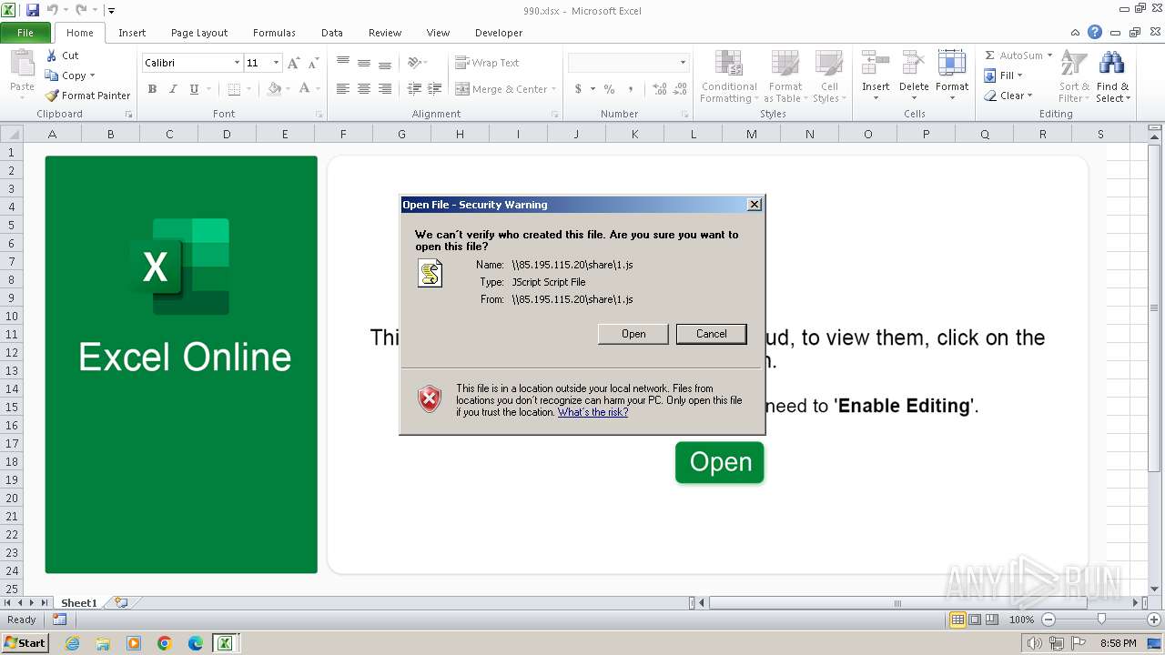The height and width of the screenshot is (655, 1165).
Task: Click Increase Indent icon
Action: [435, 89]
